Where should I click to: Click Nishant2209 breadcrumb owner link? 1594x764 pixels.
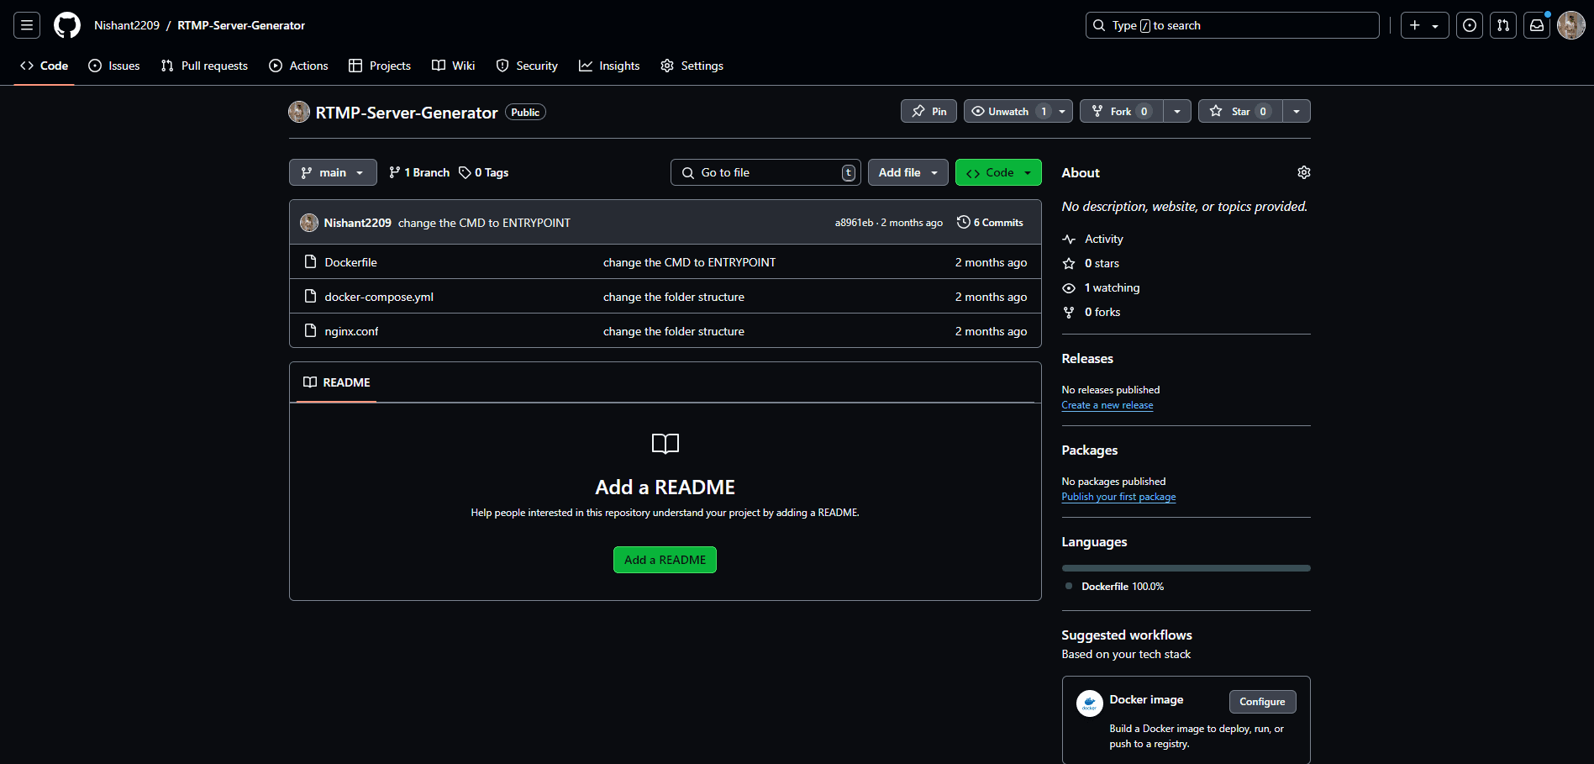[127, 25]
